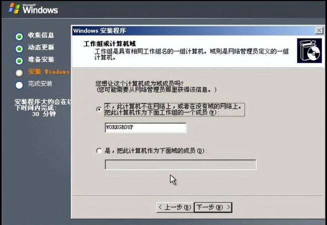Continue with the 下一步 button

pyautogui.click(x=213, y=207)
